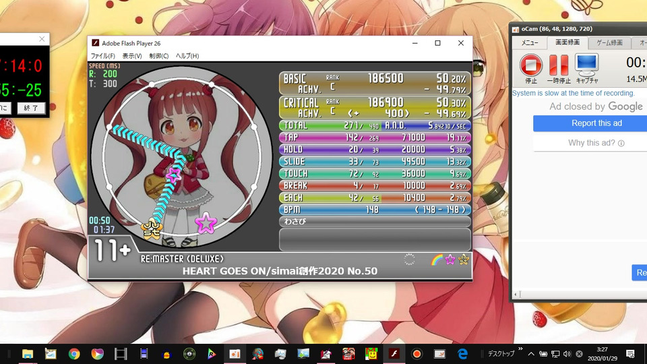The height and width of the screenshot is (364, 647).
Task: Click the small pink star on the slide path
Action: 174,175
